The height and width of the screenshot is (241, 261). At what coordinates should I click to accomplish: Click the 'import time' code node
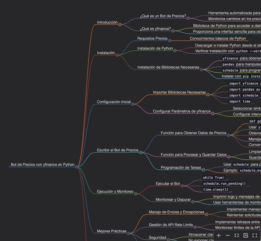pyautogui.click(x=240, y=101)
